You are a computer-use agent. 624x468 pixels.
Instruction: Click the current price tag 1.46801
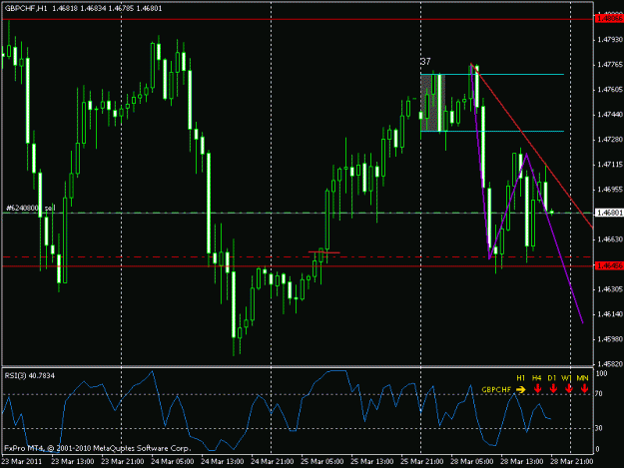click(x=609, y=214)
